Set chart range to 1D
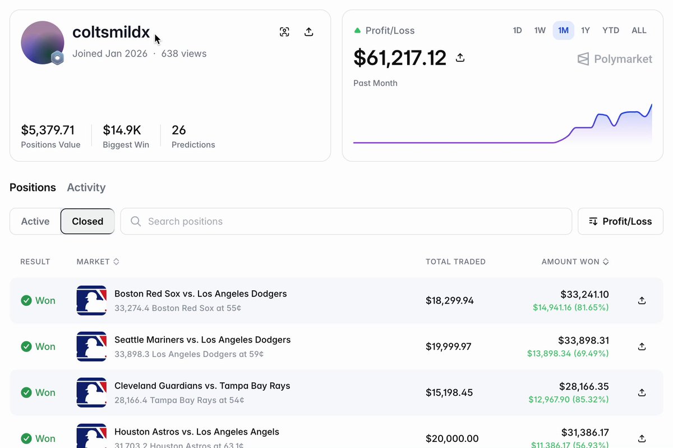Screen dimensions: 673x448 click(517, 30)
